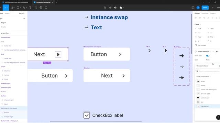Open the Resources tool
The image size is (220, 123).
[36, 8]
